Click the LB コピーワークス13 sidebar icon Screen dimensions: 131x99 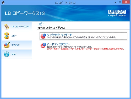coord(7,27)
